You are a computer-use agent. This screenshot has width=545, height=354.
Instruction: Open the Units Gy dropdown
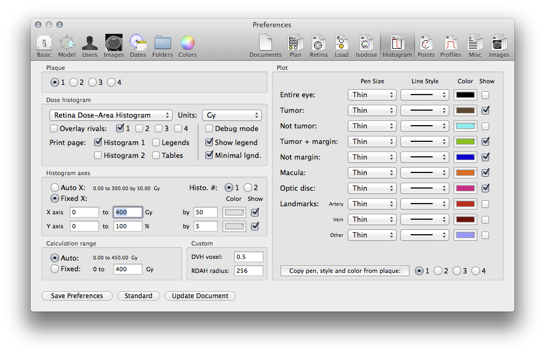232,115
